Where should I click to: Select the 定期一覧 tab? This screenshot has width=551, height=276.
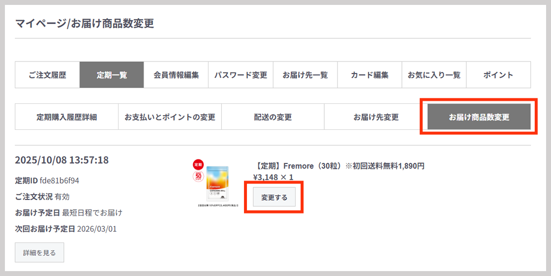tap(112, 75)
